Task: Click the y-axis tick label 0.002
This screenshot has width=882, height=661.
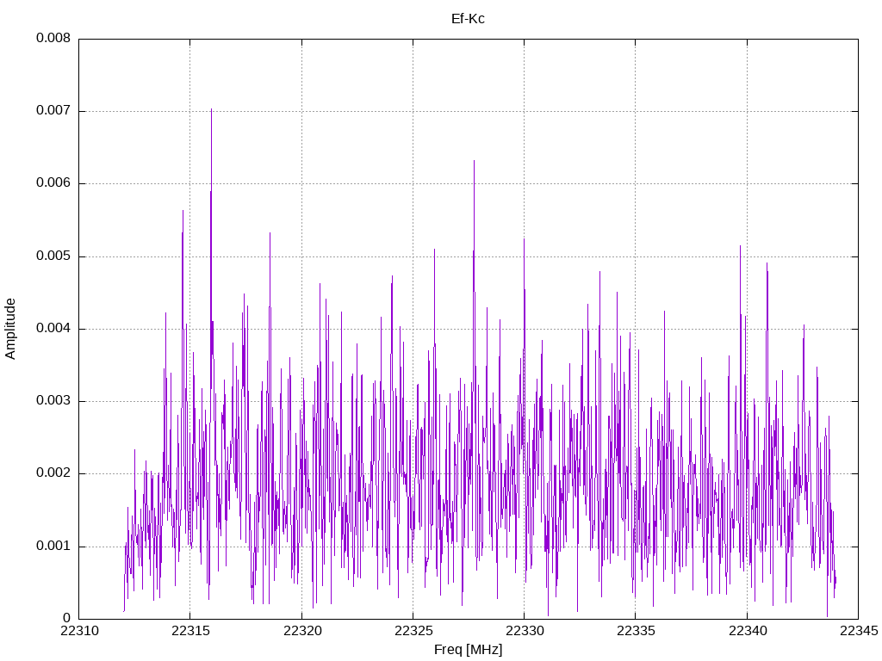Action: [53, 473]
